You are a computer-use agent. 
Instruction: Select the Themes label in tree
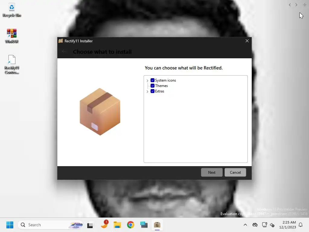pos(161,85)
